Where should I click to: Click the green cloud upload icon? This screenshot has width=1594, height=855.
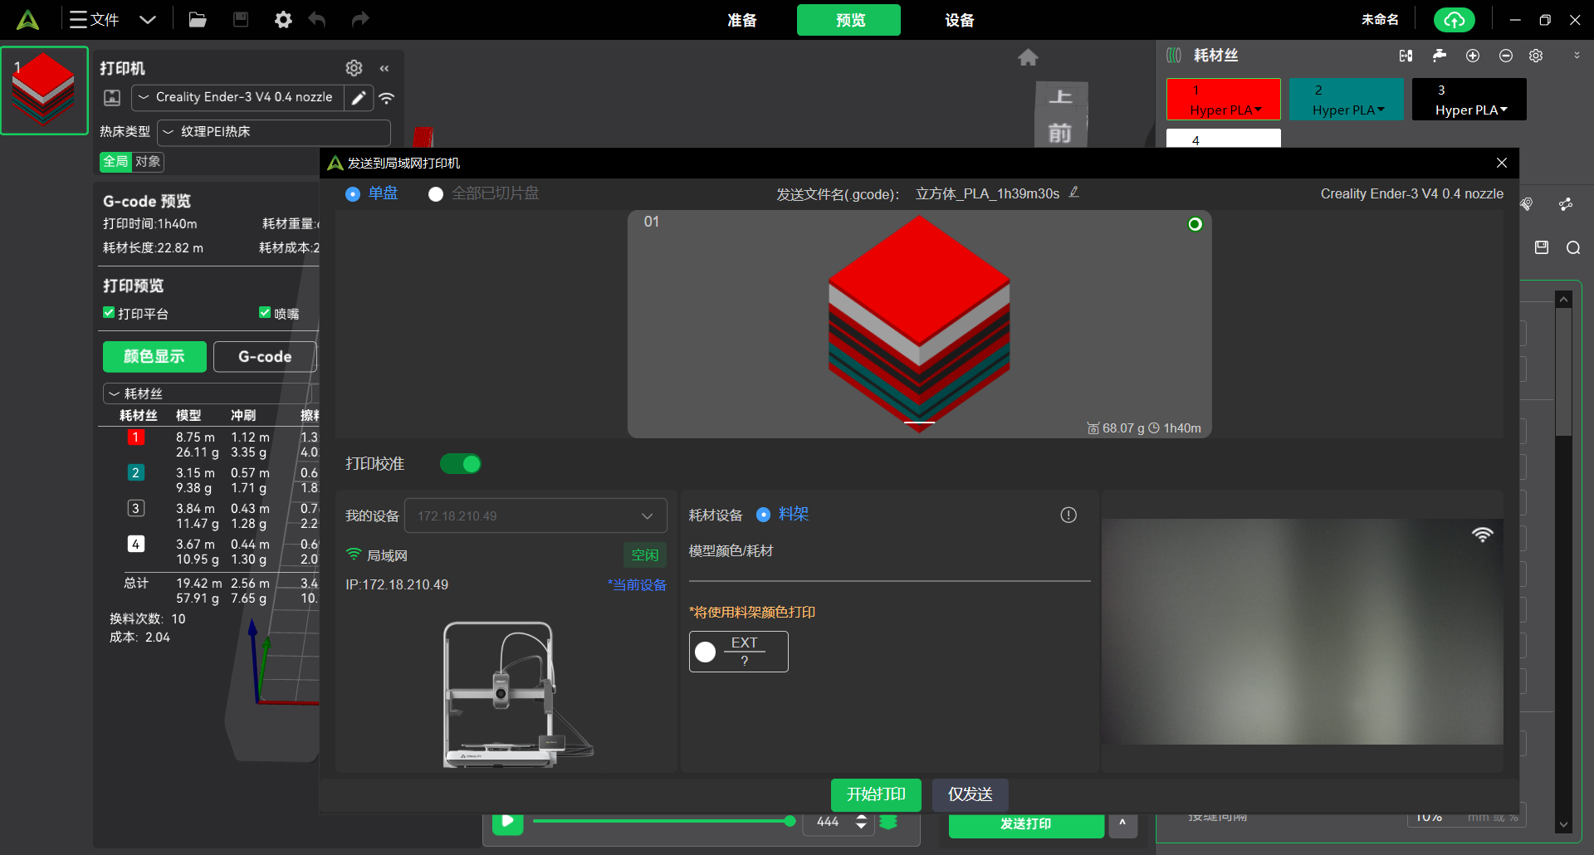coord(1454,20)
